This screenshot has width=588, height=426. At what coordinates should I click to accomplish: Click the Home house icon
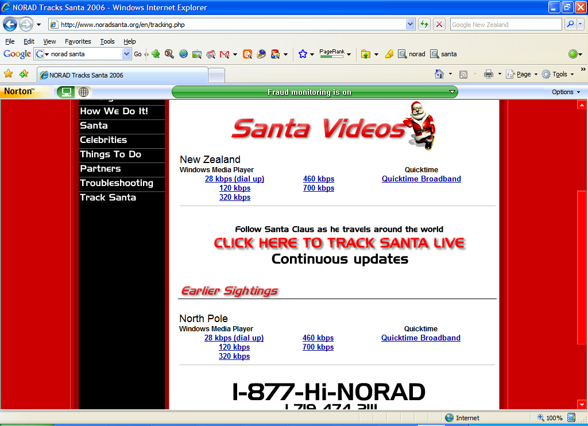point(439,74)
